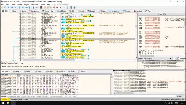Click the disassembly vertical scrollbar thumb
Viewport: 186px width, 105px height.
tap(136, 26)
